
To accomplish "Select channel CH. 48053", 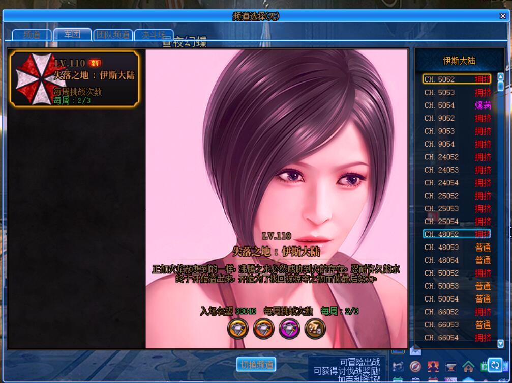I will pyautogui.click(x=457, y=247).
